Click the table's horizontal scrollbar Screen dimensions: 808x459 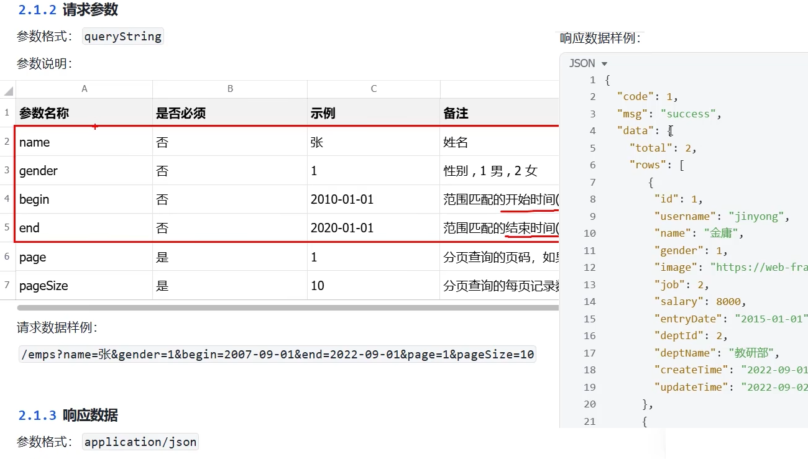tap(286, 307)
